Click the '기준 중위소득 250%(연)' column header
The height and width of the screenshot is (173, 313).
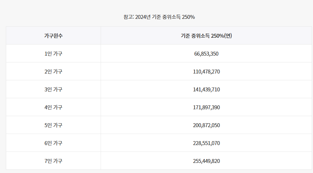pyautogui.click(x=206, y=36)
